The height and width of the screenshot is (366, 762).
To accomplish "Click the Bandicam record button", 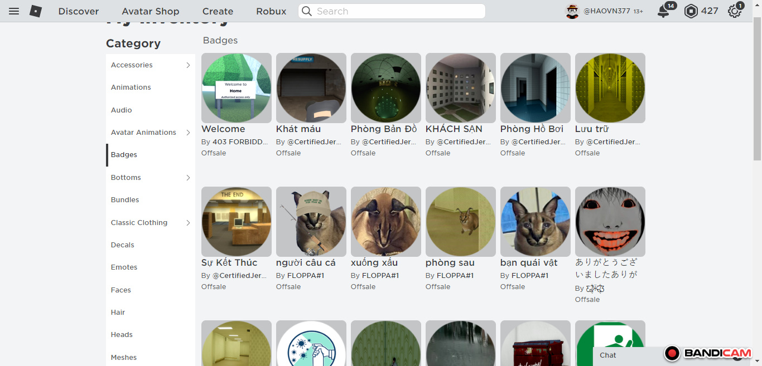I will [x=672, y=353].
